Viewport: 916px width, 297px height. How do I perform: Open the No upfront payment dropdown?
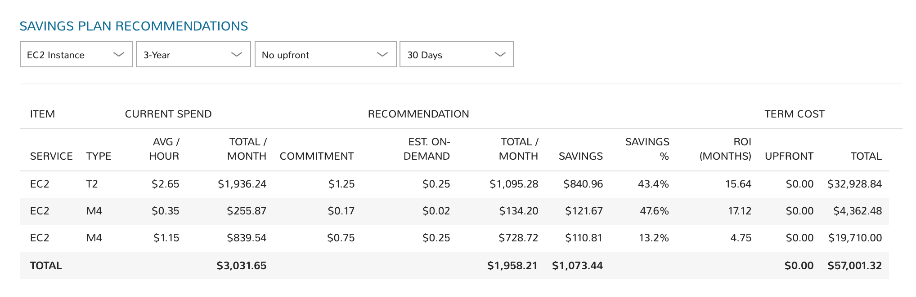tap(325, 55)
